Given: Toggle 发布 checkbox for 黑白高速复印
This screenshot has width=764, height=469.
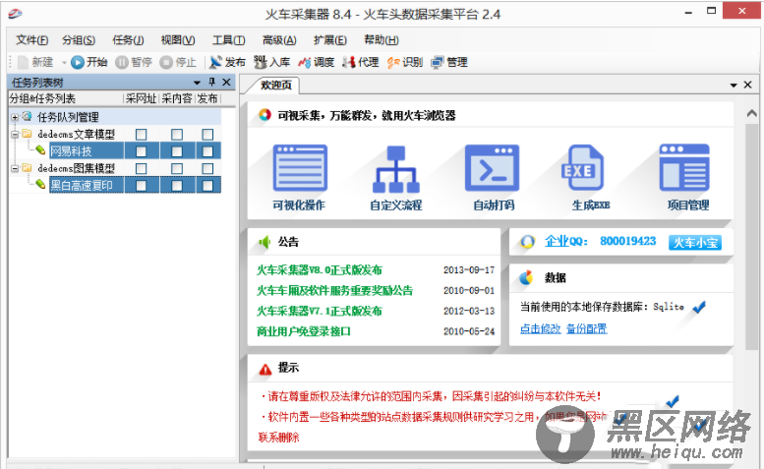Looking at the screenshot, I should pyautogui.click(x=207, y=185).
